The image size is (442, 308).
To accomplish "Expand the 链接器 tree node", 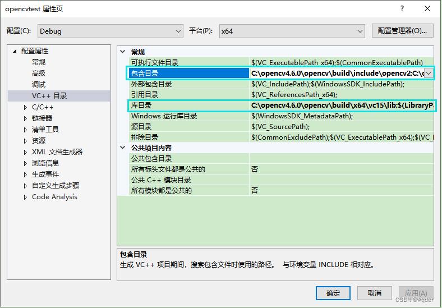I will pos(25,118).
